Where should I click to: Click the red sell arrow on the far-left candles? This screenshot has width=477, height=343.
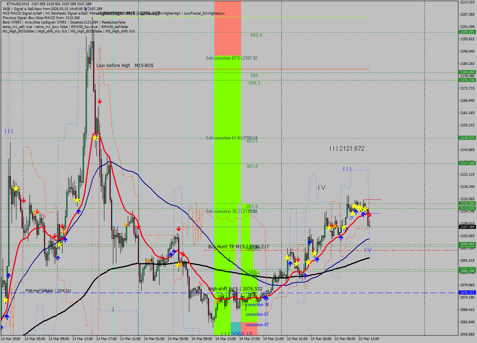24,200
